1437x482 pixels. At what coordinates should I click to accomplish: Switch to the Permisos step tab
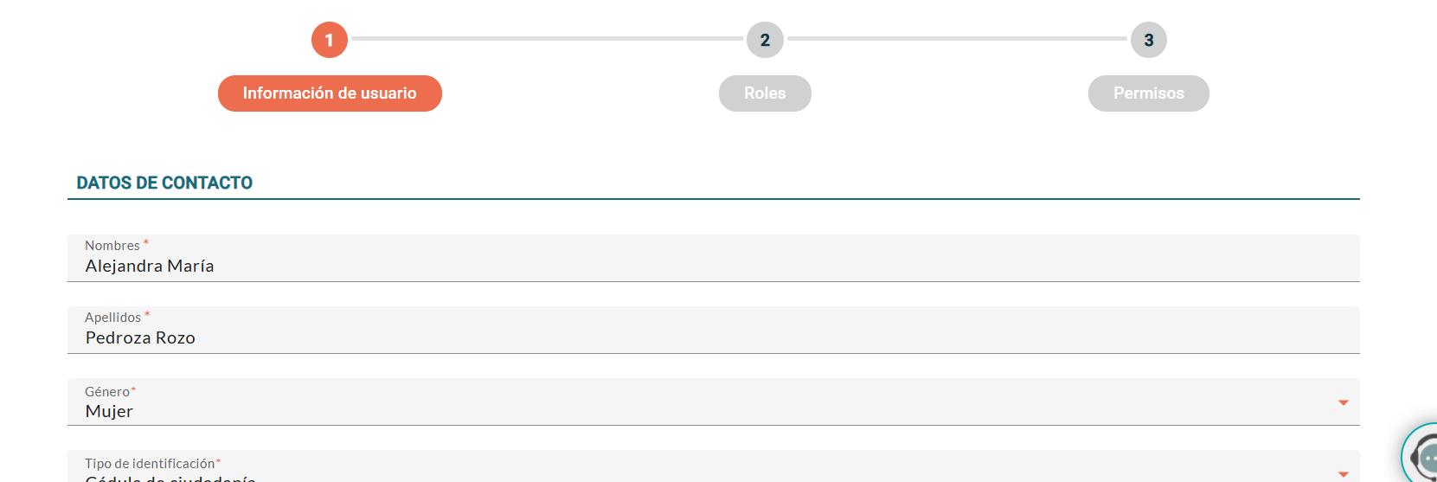[1148, 93]
